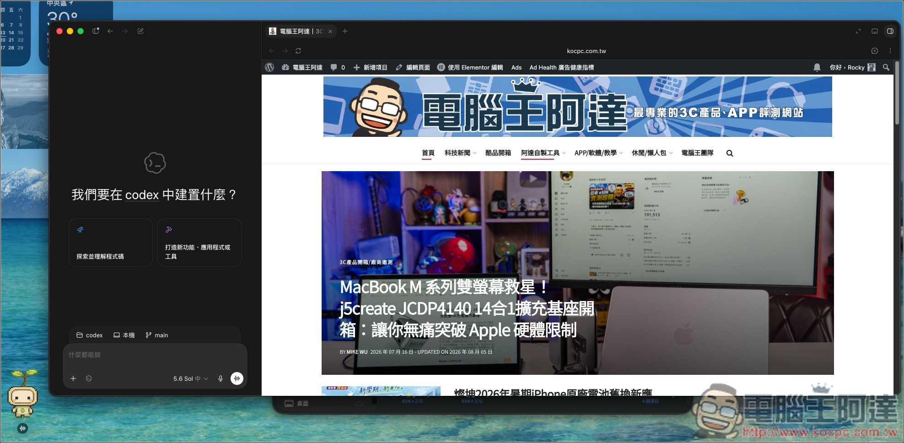904x443 pixels.
Task: Toggle the bottom terminal panel icon
Action: [874, 31]
